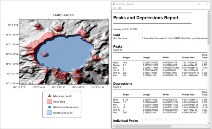Click the vertical scrollbar up arrow

(209, 12)
